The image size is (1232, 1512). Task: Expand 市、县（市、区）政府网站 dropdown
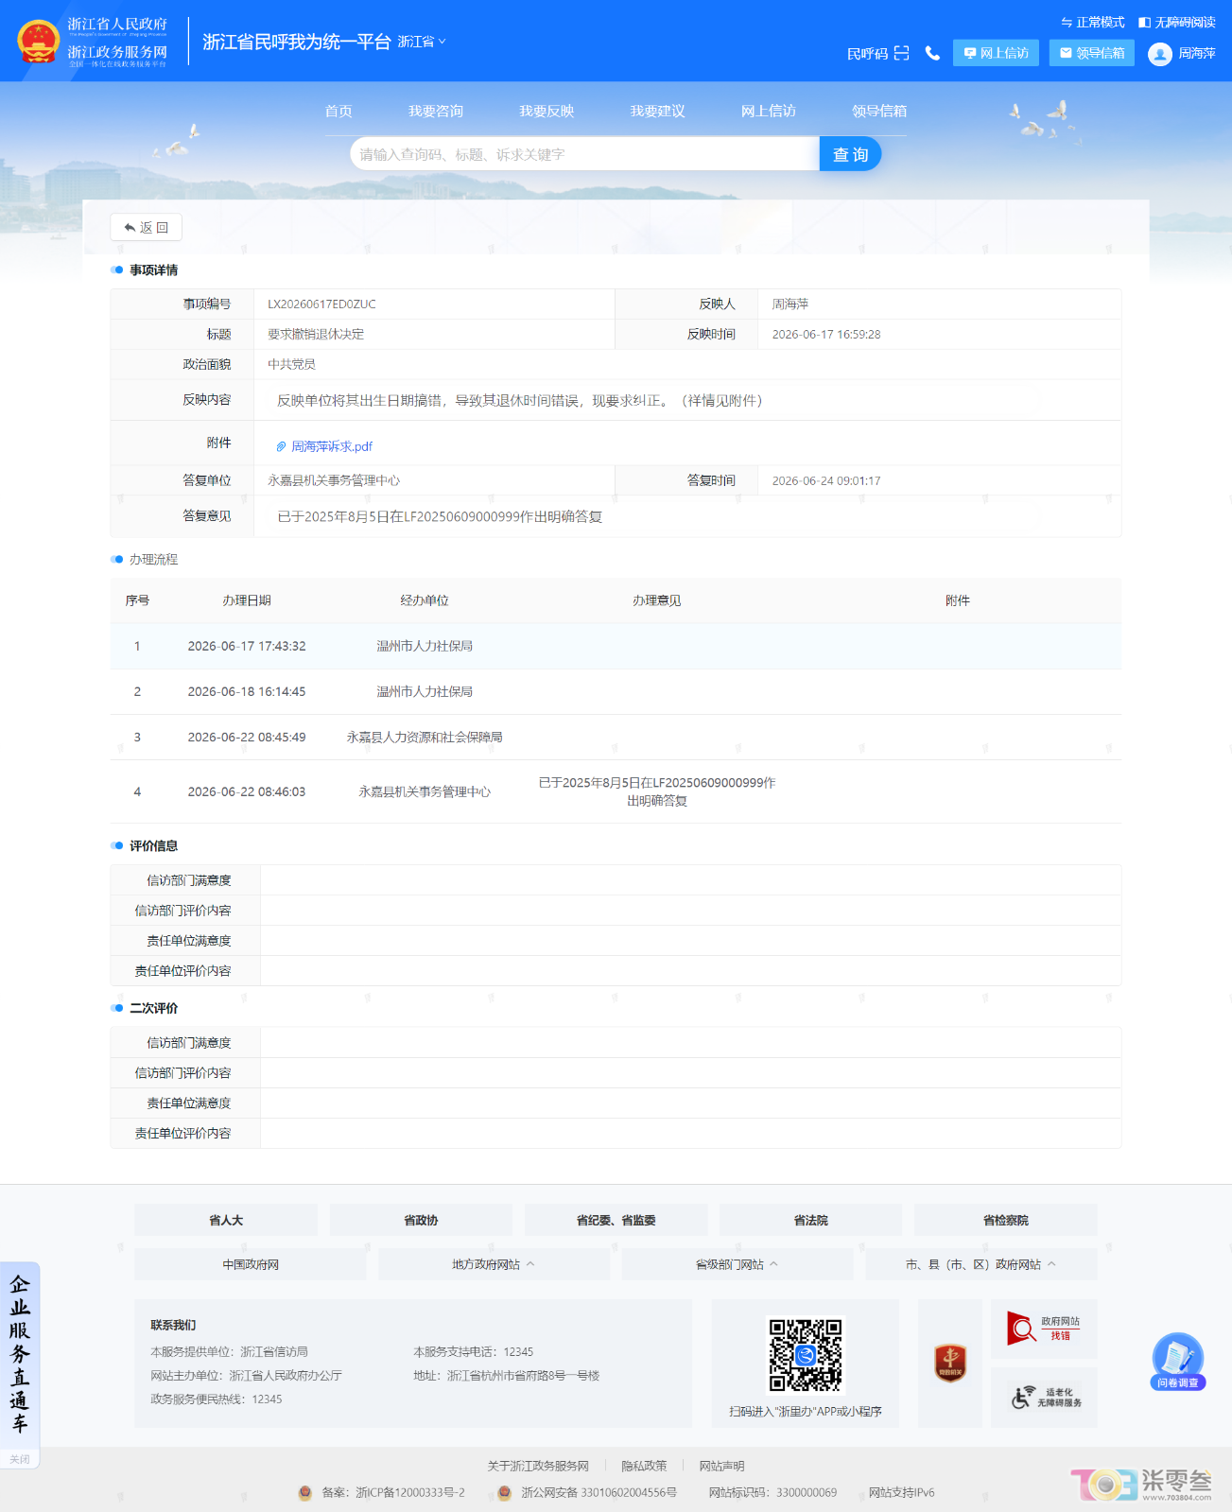click(981, 1264)
